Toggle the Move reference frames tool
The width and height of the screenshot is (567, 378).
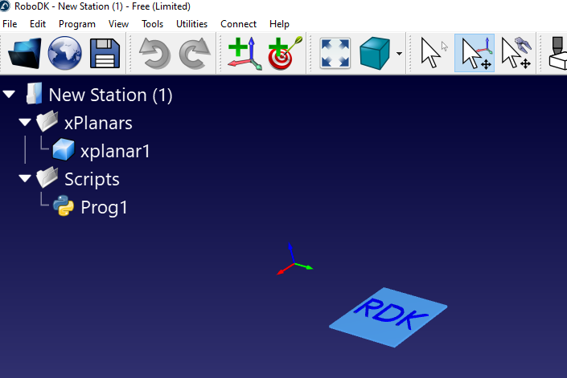475,54
